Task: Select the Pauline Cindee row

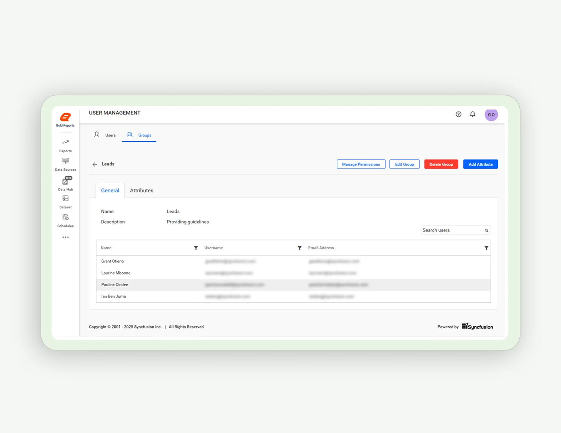Action: point(114,284)
